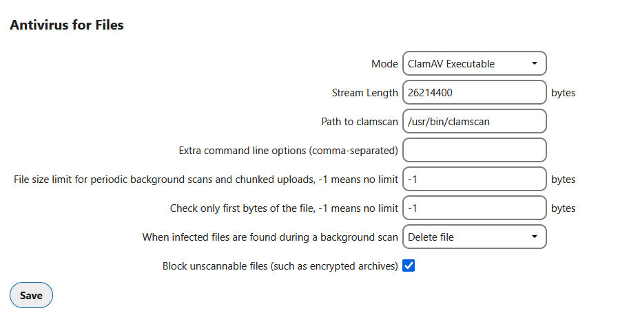Click the Path to clamscan text field

474,122
